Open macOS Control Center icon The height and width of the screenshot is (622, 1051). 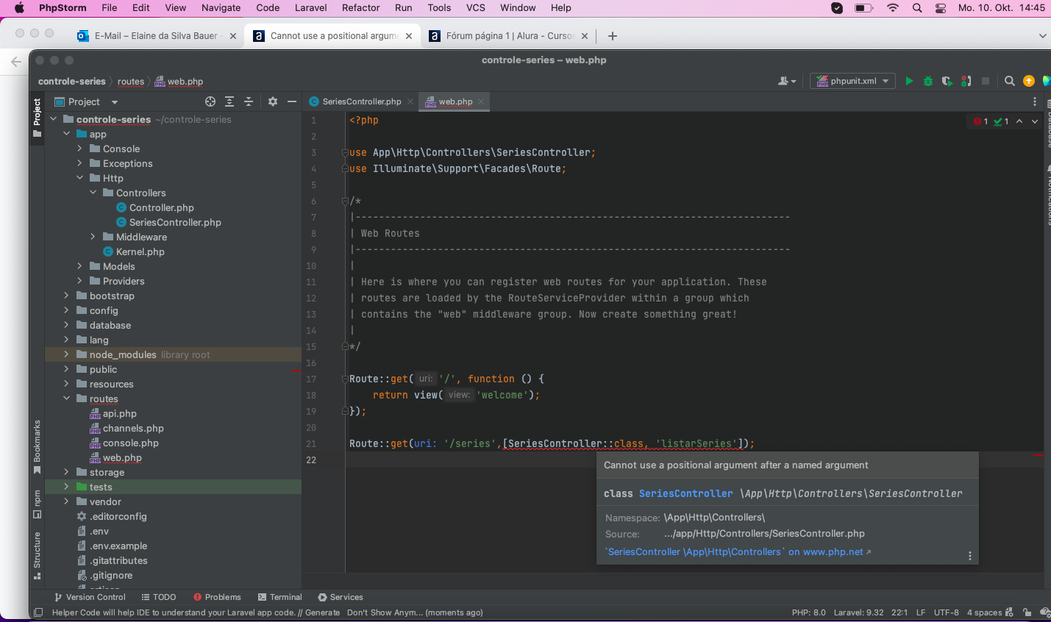(x=941, y=7)
